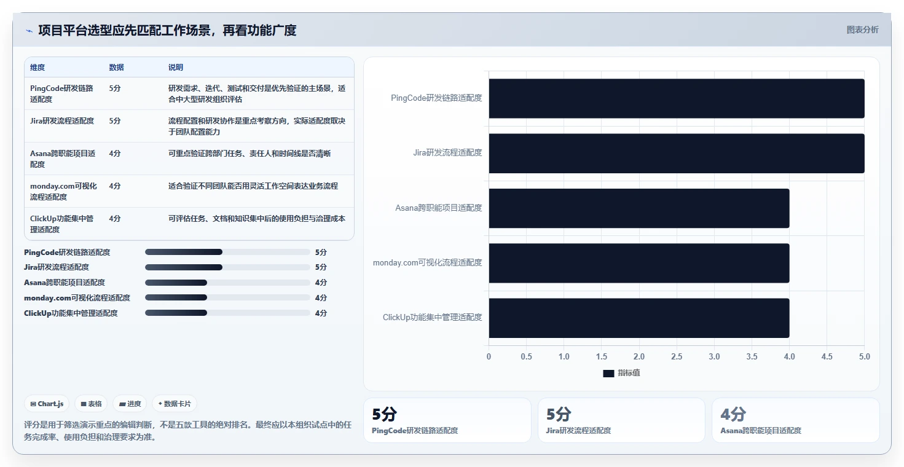Viewport: 904px width, 467px height.
Task: Toggle the 指标值 legend text in chart
Action: pos(629,373)
